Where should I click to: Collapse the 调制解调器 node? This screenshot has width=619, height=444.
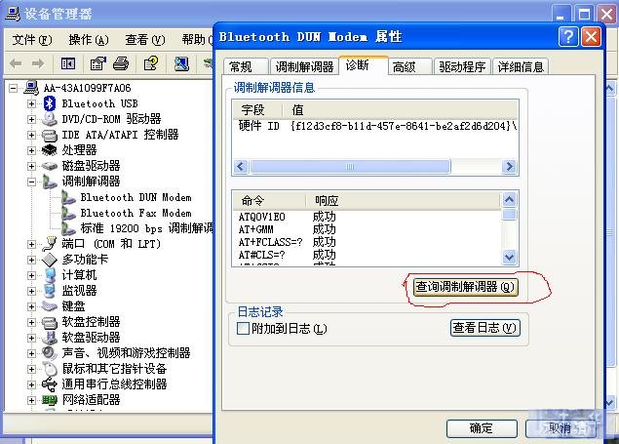click(x=31, y=182)
